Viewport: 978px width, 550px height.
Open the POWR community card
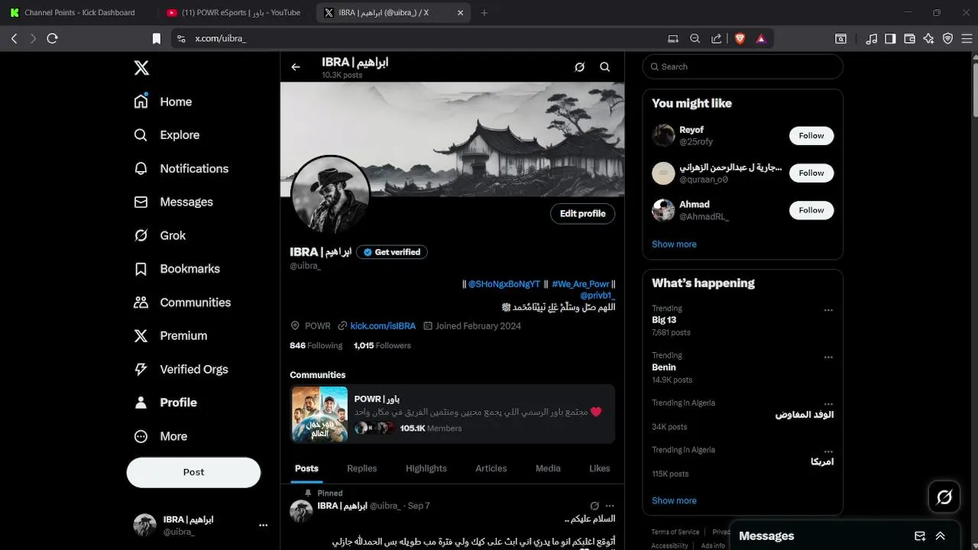452,414
